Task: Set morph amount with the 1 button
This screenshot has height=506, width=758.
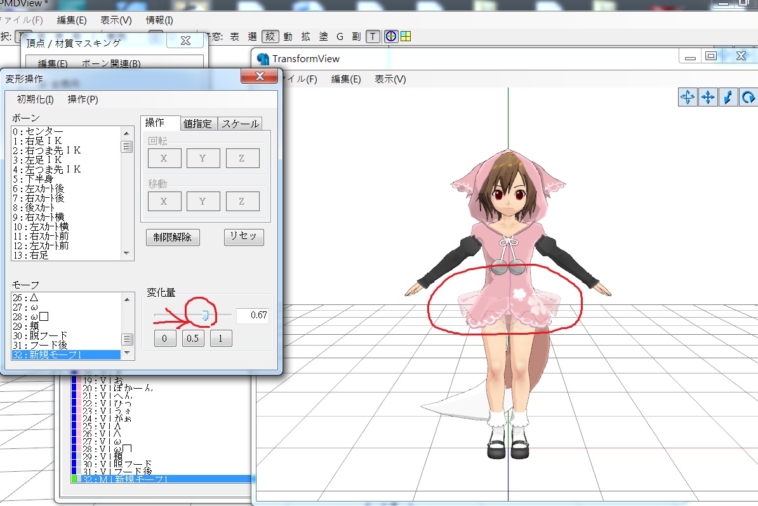Action: point(221,339)
